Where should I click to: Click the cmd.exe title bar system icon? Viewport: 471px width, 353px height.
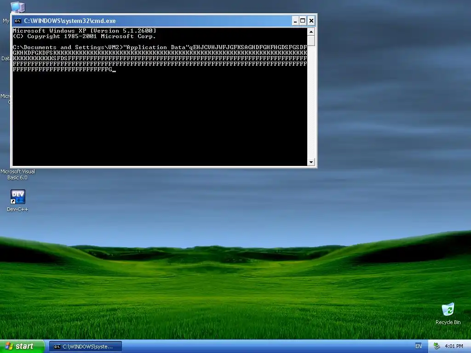click(18, 21)
